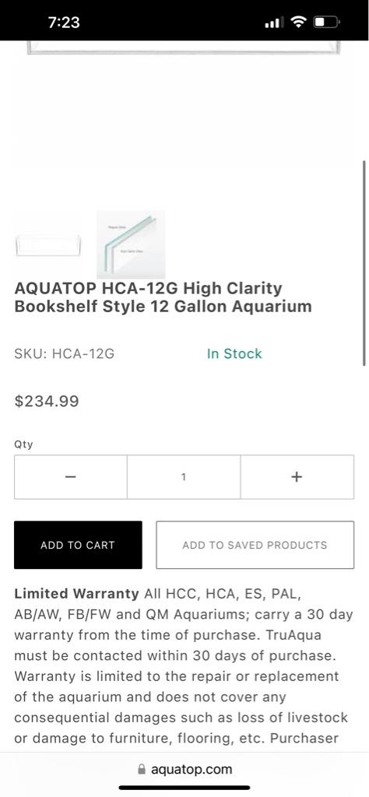Tap the In Stock status label
Viewport: 369px width, 797px height.
[x=234, y=354]
